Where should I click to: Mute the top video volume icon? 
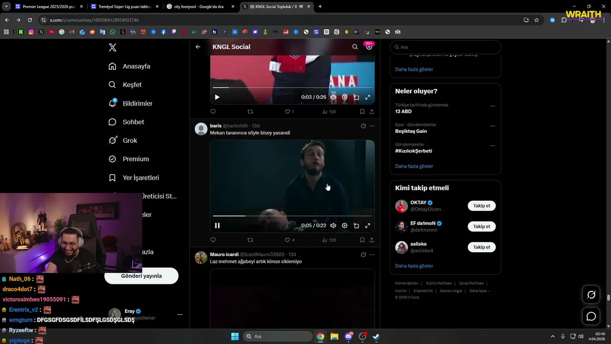(x=333, y=97)
